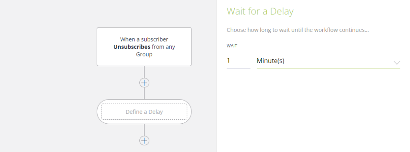Image resolution: width=410 pixels, height=152 pixels.
Task: Click the green underline of unit dropdown
Action: 328,69
